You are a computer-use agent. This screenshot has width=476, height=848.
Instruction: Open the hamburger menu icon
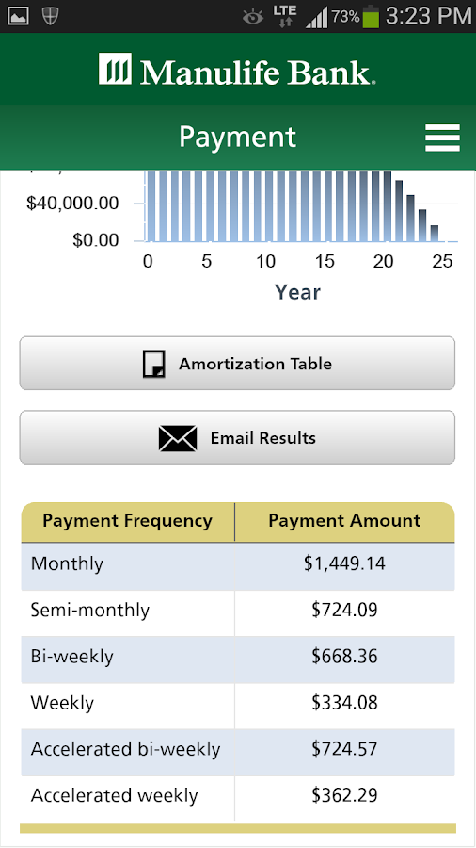(442, 138)
